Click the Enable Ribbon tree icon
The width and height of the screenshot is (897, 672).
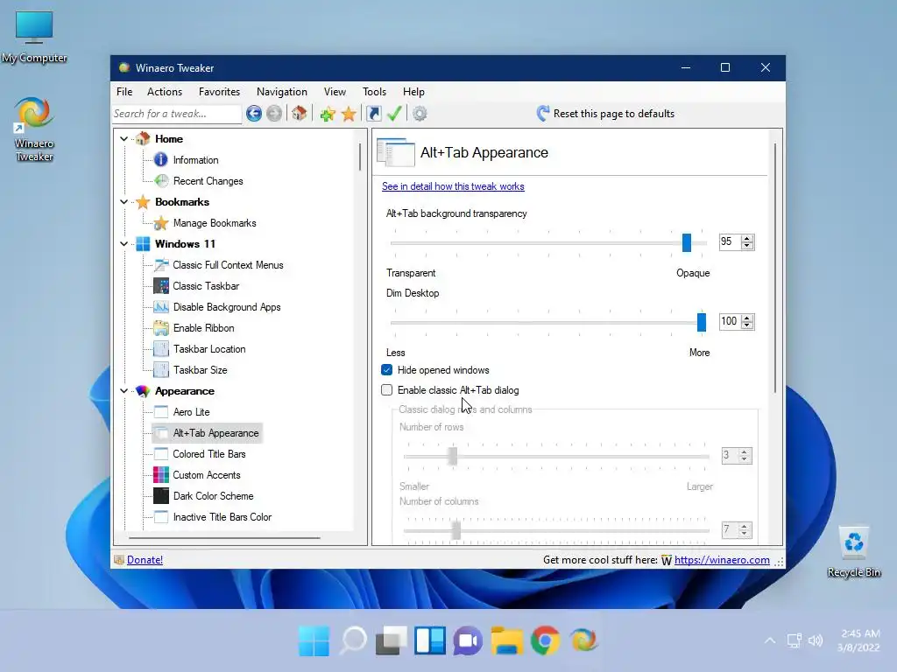tap(161, 328)
